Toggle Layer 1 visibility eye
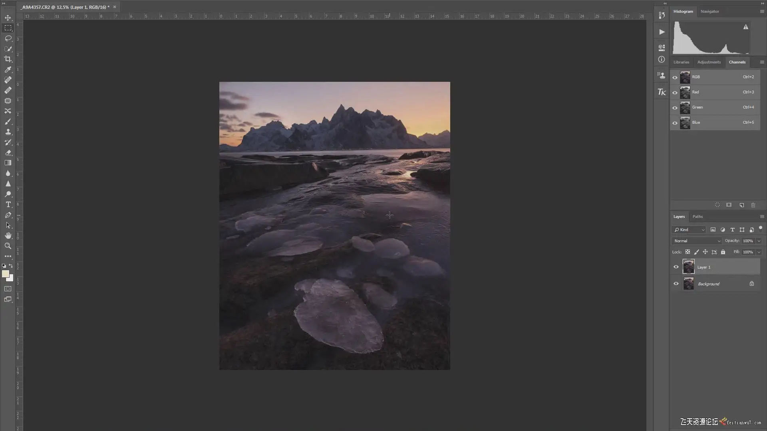 point(676,267)
